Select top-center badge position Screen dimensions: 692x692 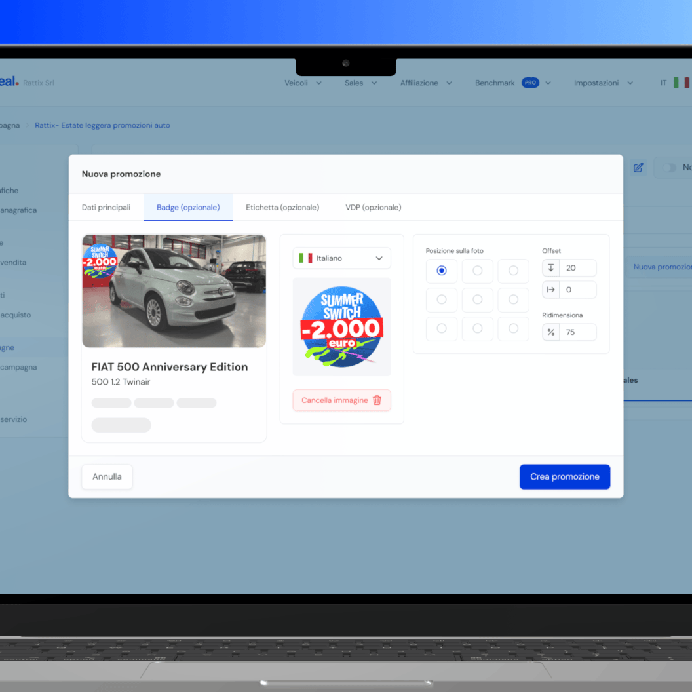tap(477, 271)
